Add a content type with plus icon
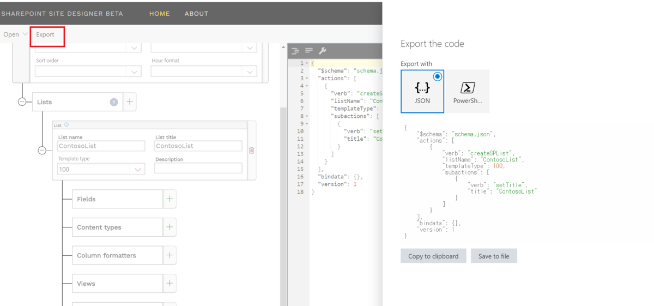The height and width of the screenshot is (306, 654). [x=169, y=227]
